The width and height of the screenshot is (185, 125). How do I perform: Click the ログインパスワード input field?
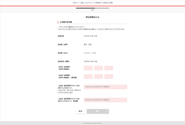tap(105, 87)
